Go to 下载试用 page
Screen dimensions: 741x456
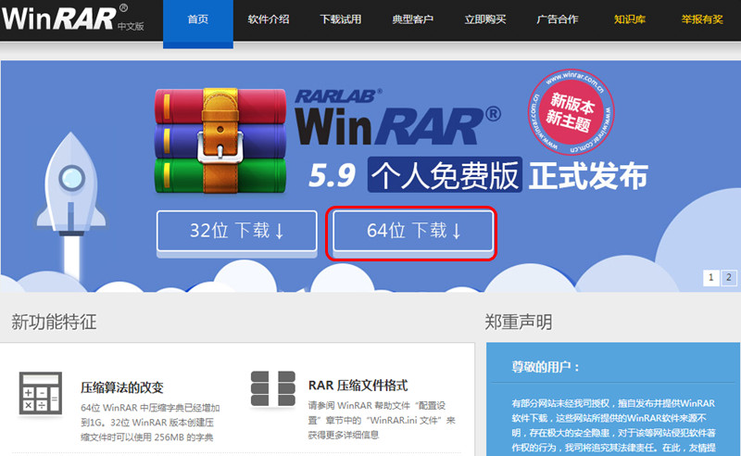click(x=341, y=19)
